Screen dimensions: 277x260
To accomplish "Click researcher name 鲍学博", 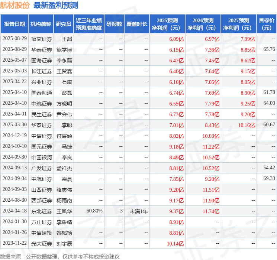I will point(64,50).
